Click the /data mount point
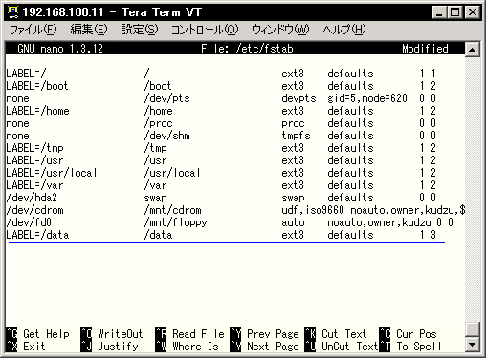Viewport: 486px width, 358px height. pyautogui.click(x=158, y=235)
